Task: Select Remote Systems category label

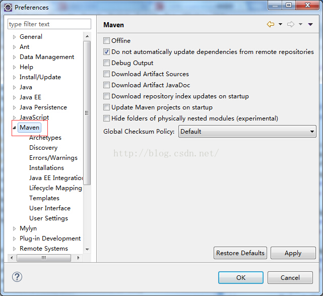Action: pyautogui.click(x=44, y=249)
